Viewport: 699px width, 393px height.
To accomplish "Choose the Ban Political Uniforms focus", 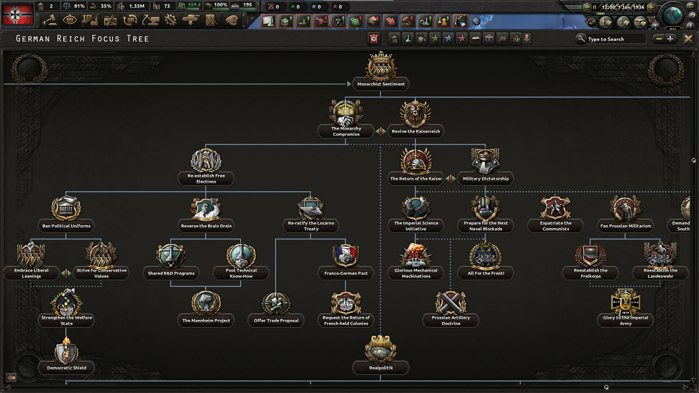I will (66, 214).
